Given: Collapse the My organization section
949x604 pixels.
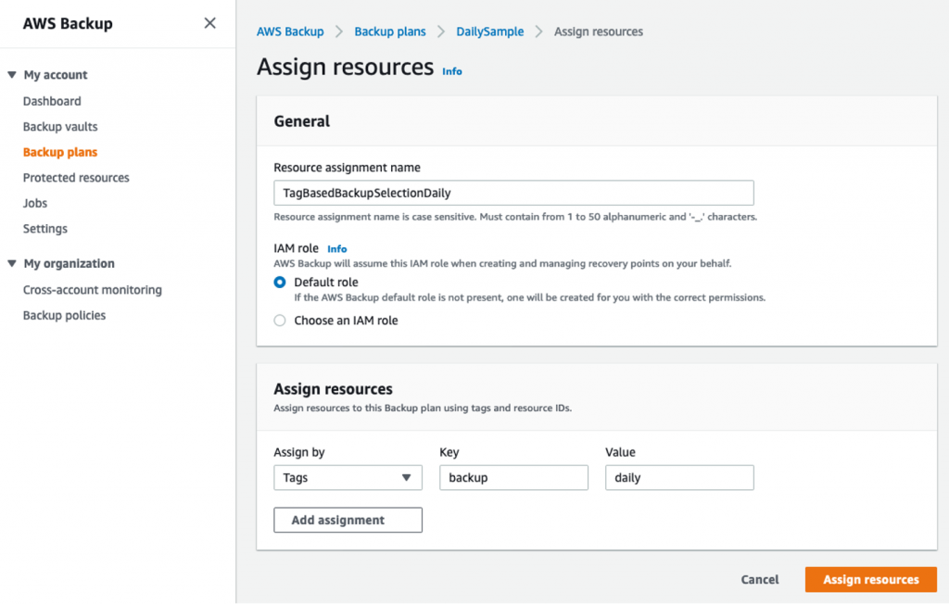Looking at the screenshot, I should tap(12, 264).
